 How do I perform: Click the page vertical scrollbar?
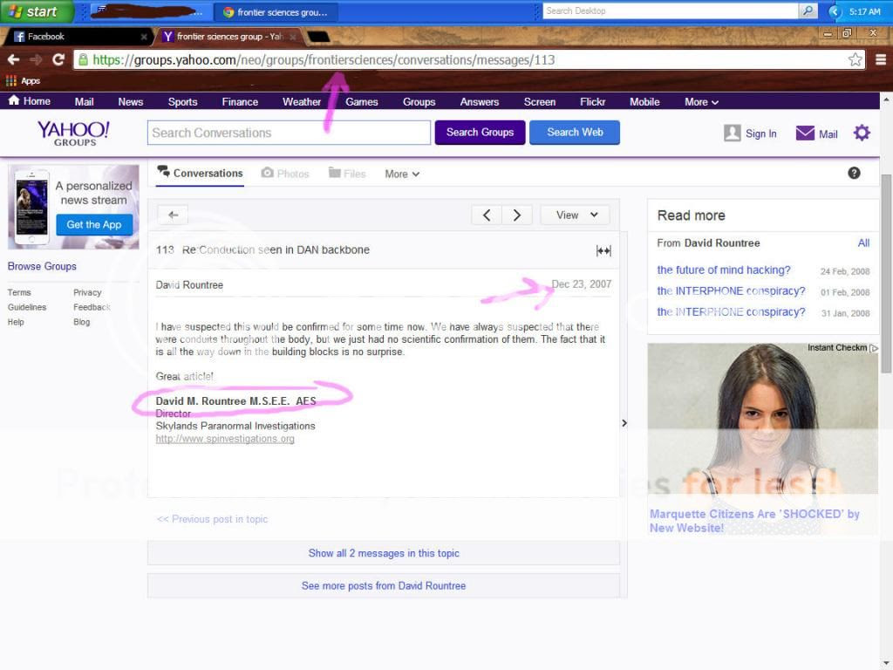(886, 273)
